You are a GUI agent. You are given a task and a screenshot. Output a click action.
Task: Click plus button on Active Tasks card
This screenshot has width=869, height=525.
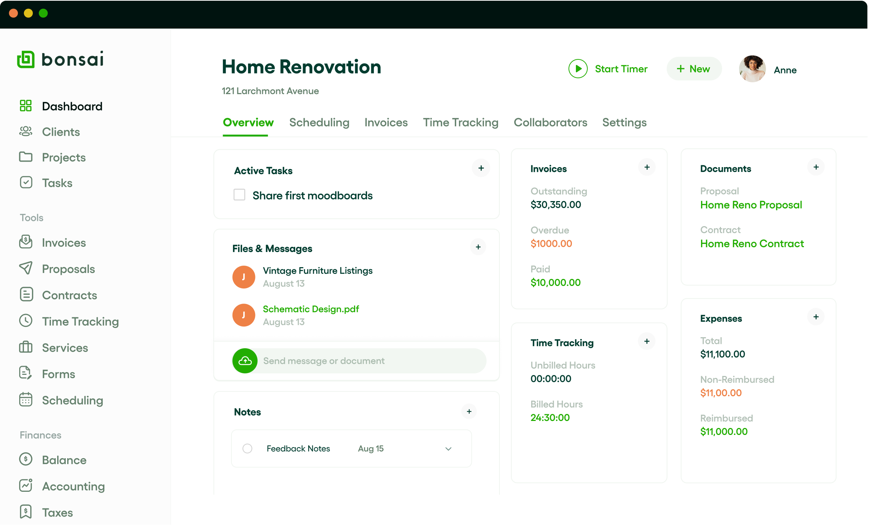pyautogui.click(x=481, y=168)
